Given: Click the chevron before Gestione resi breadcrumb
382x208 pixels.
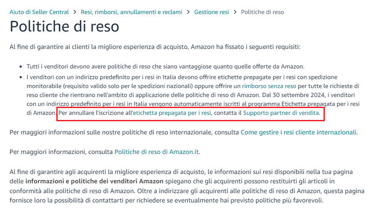Looking at the screenshot, I should 188,12.
